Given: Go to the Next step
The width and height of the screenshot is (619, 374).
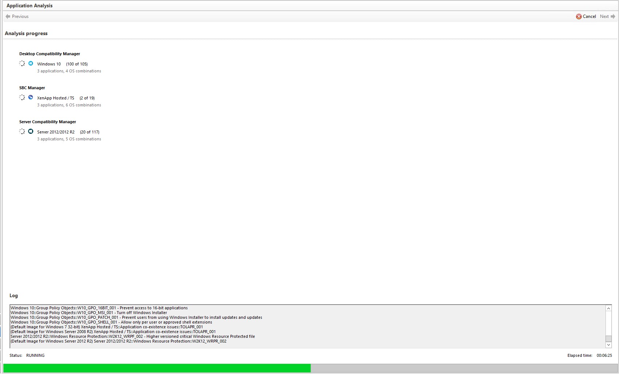Looking at the screenshot, I should 604,16.
